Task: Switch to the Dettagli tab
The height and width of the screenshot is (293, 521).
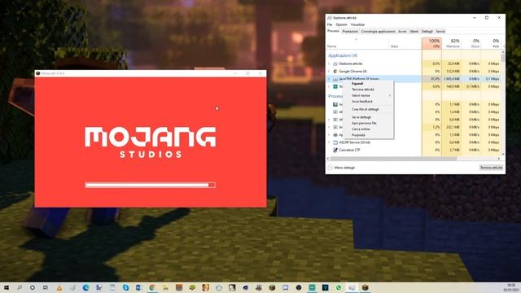Action: (427, 31)
